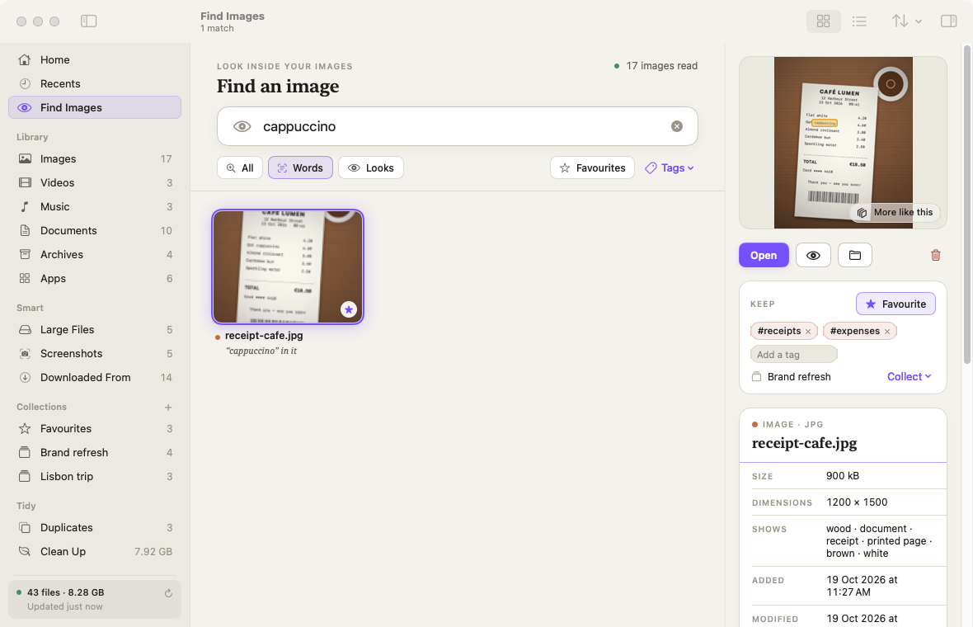Select the All search filter
This screenshot has height=627, width=973.
pos(239,167)
